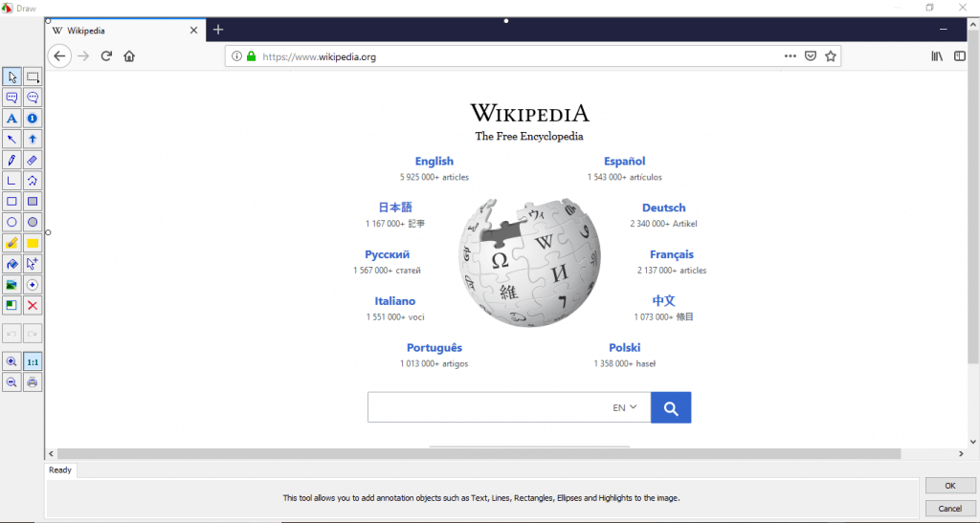This screenshot has height=523, width=980.
Task: Click the scroll down arrow beside the canvas
Action: 973,442
